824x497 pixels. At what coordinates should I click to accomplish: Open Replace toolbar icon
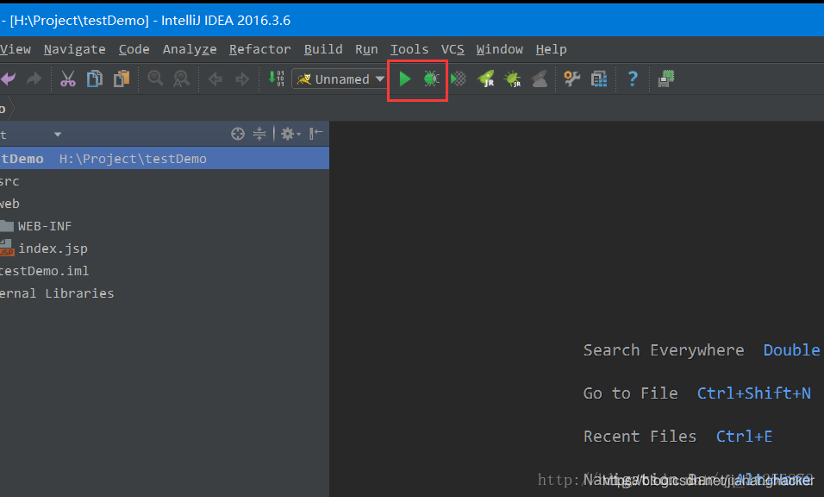pos(181,79)
